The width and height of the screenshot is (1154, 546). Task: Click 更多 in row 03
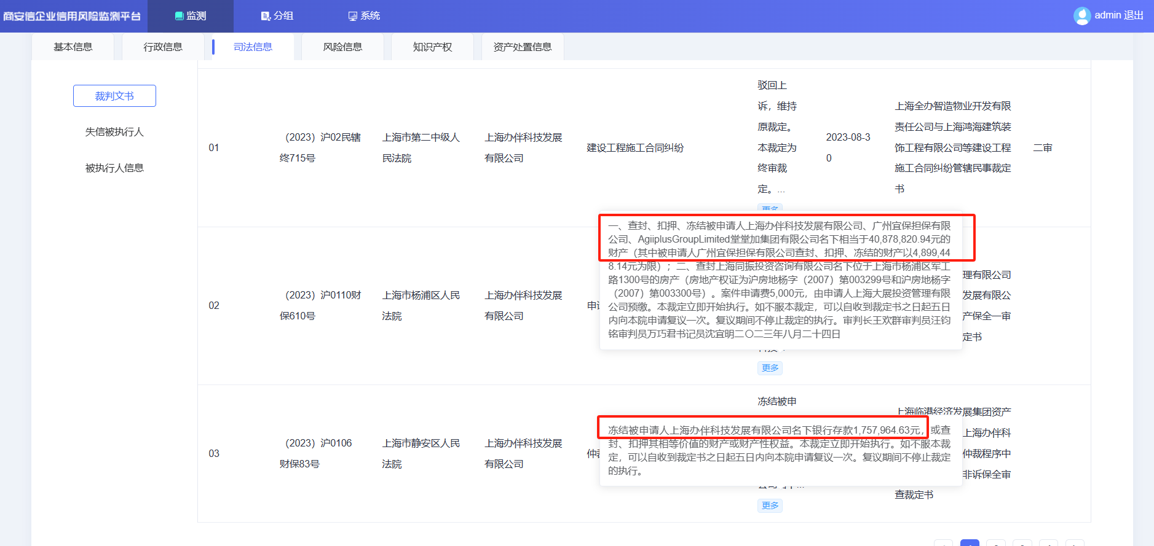pos(770,505)
